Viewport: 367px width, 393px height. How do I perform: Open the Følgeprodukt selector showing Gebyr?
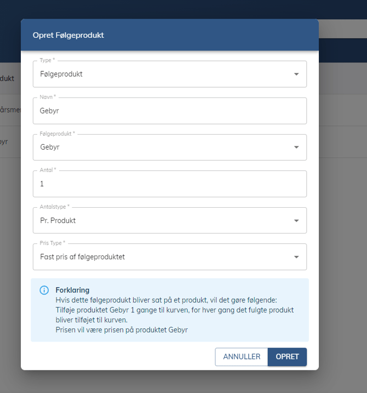[x=164, y=147]
